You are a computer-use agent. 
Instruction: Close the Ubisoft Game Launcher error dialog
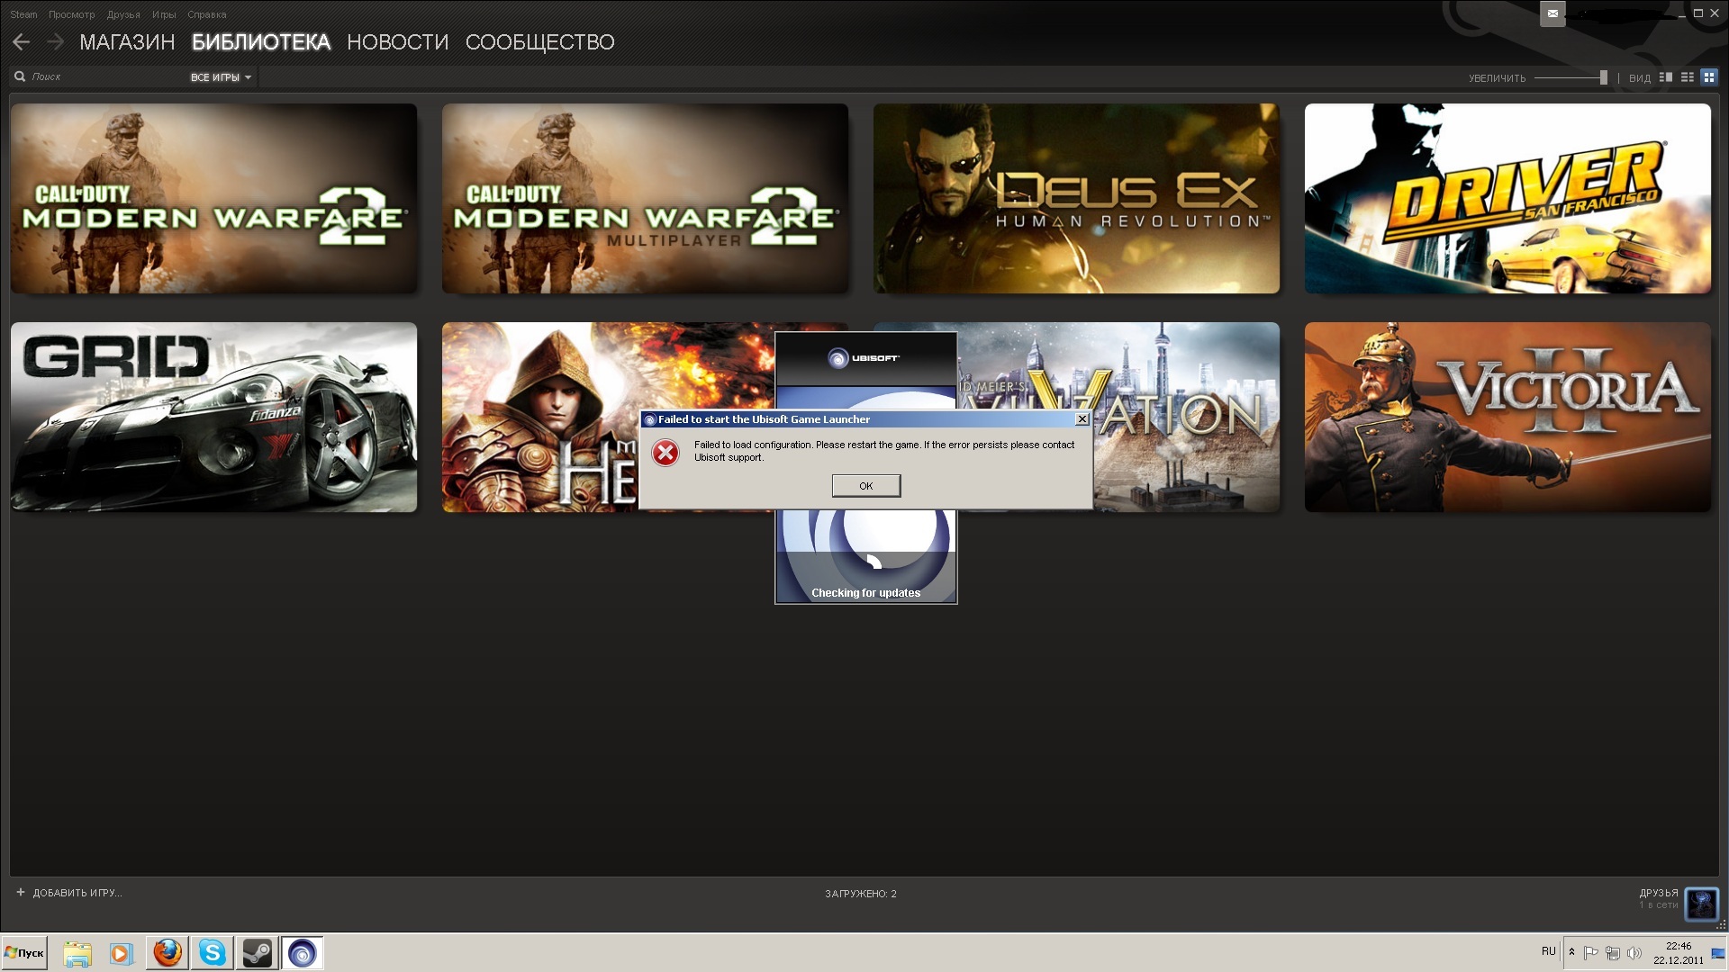pos(1082,419)
